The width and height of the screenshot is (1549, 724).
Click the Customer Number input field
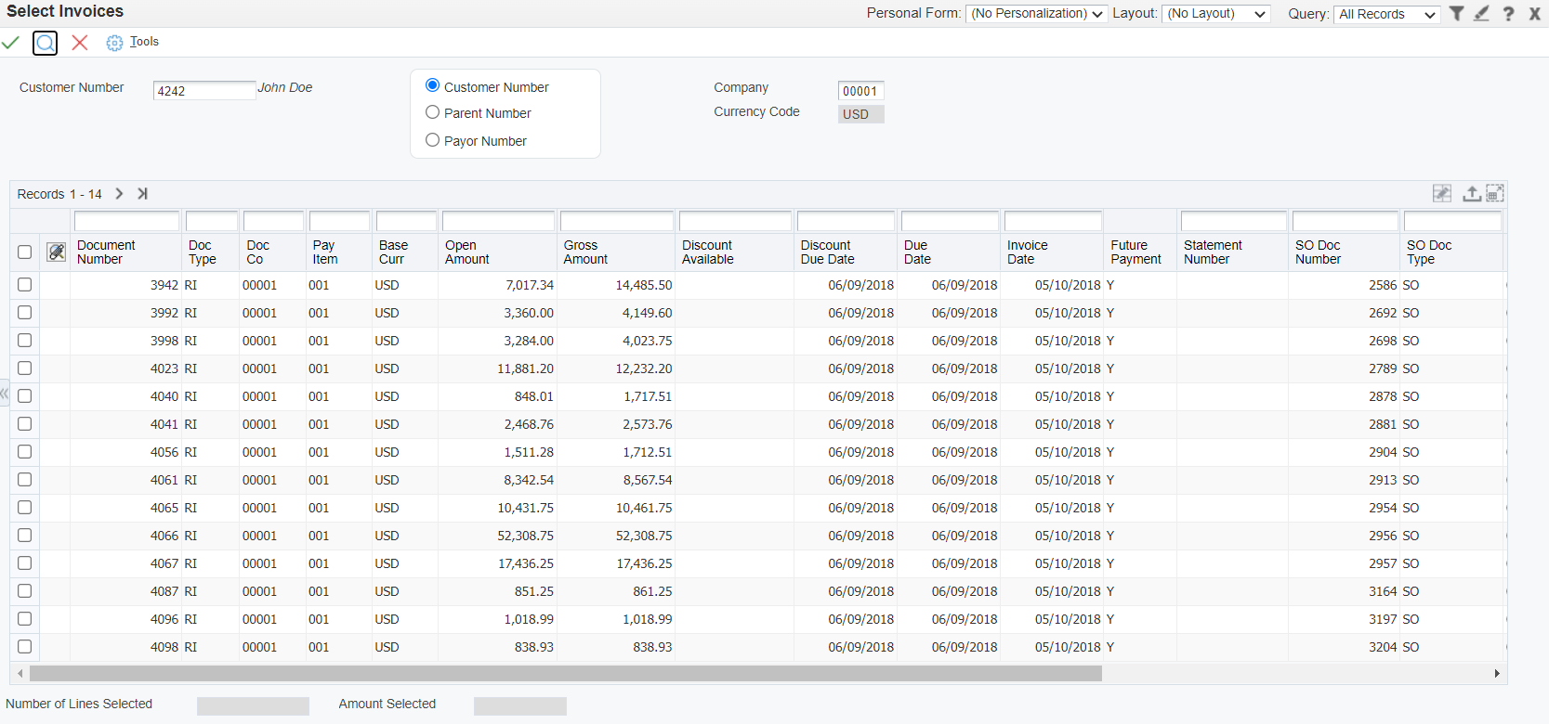point(203,90)
